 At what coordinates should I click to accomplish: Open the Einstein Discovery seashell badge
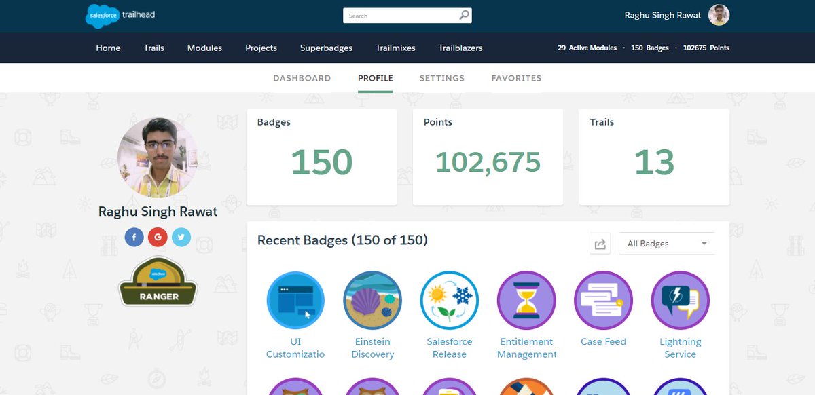click(x=373, y=300)
